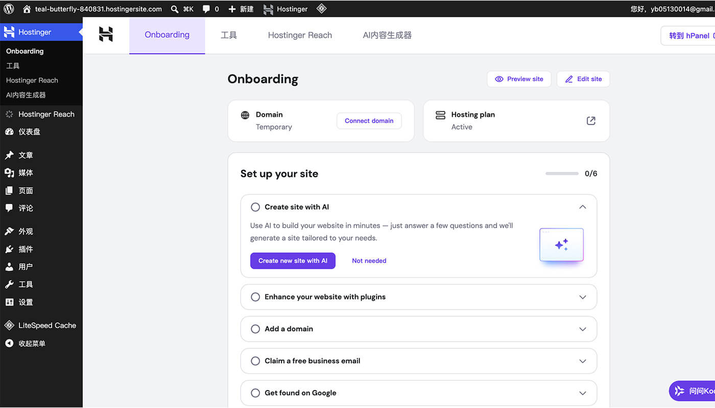715x408 pixels.
Task: Open the user account greeting in admin bar
Action: [673, 9]
